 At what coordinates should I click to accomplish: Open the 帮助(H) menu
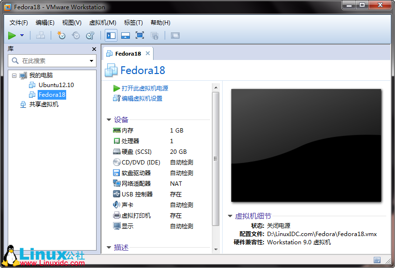[x=160, y=23]
